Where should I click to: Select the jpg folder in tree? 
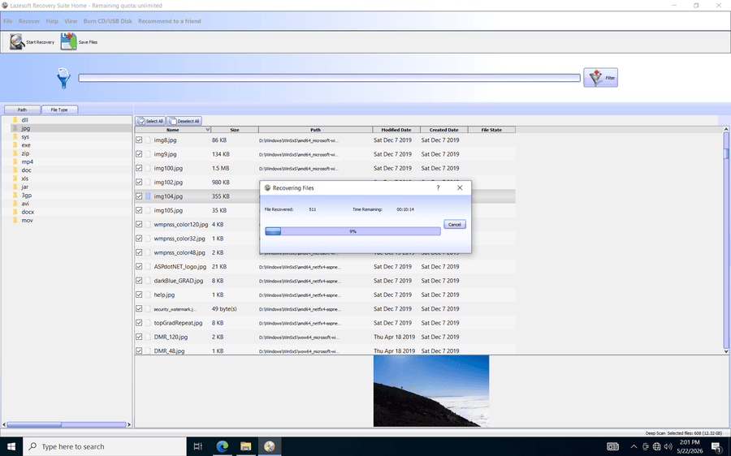pos(26,128)
